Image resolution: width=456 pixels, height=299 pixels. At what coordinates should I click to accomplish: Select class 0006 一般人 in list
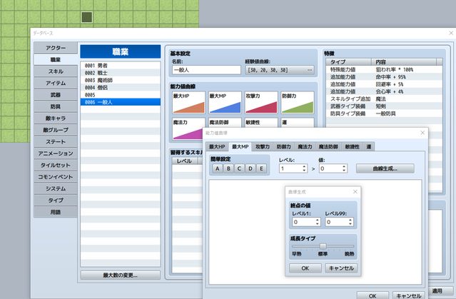click(x=121, y=102)
